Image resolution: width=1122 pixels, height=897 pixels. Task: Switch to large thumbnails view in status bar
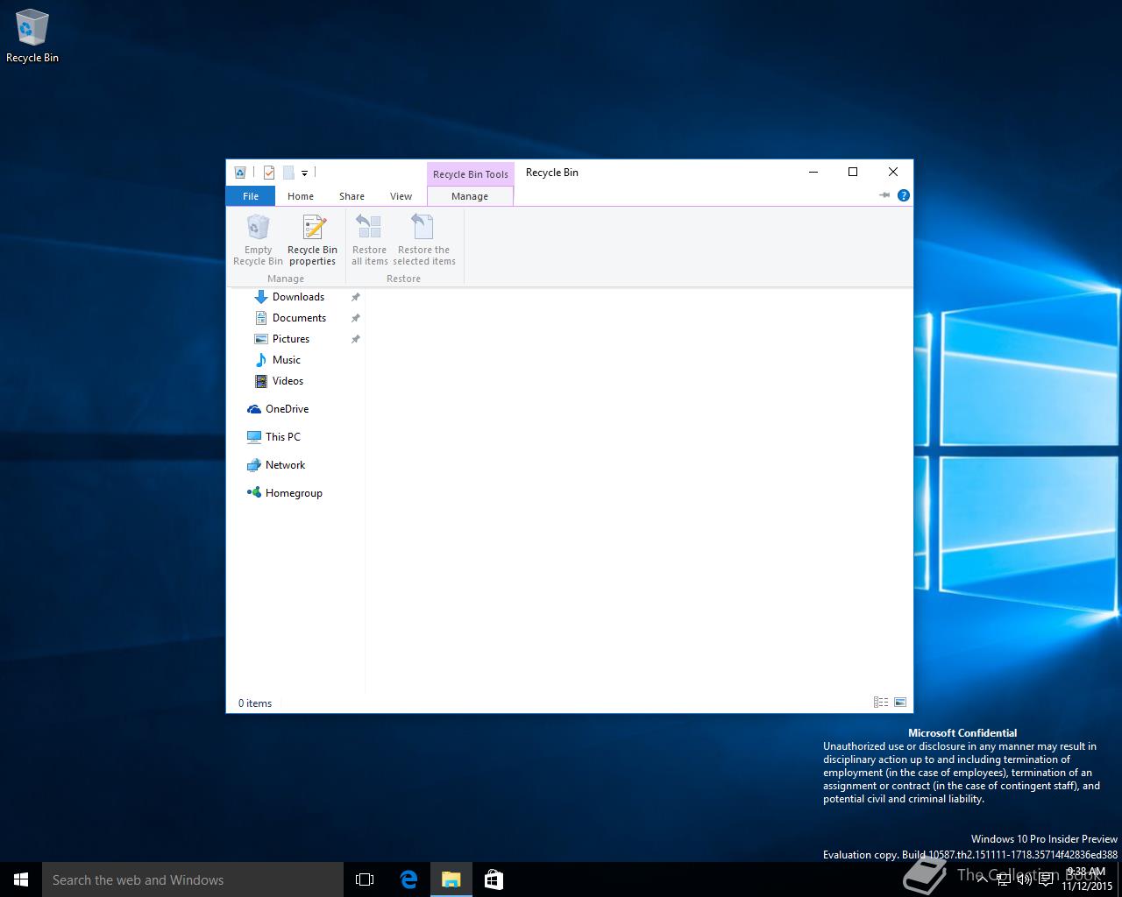(x=899, y=703)
